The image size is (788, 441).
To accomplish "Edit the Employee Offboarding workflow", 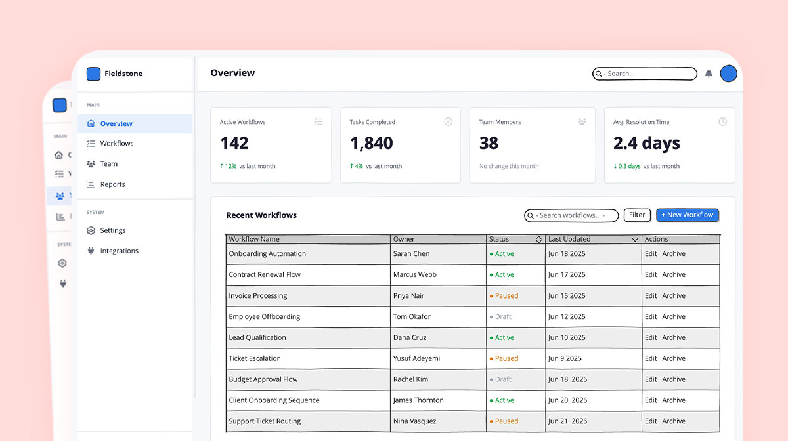I will (651, 316).
